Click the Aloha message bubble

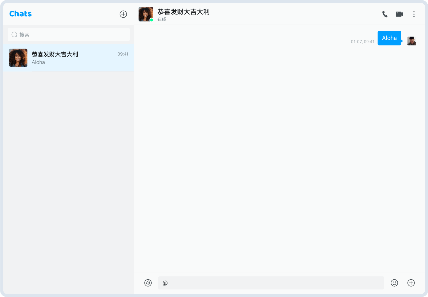pos(389,38)
